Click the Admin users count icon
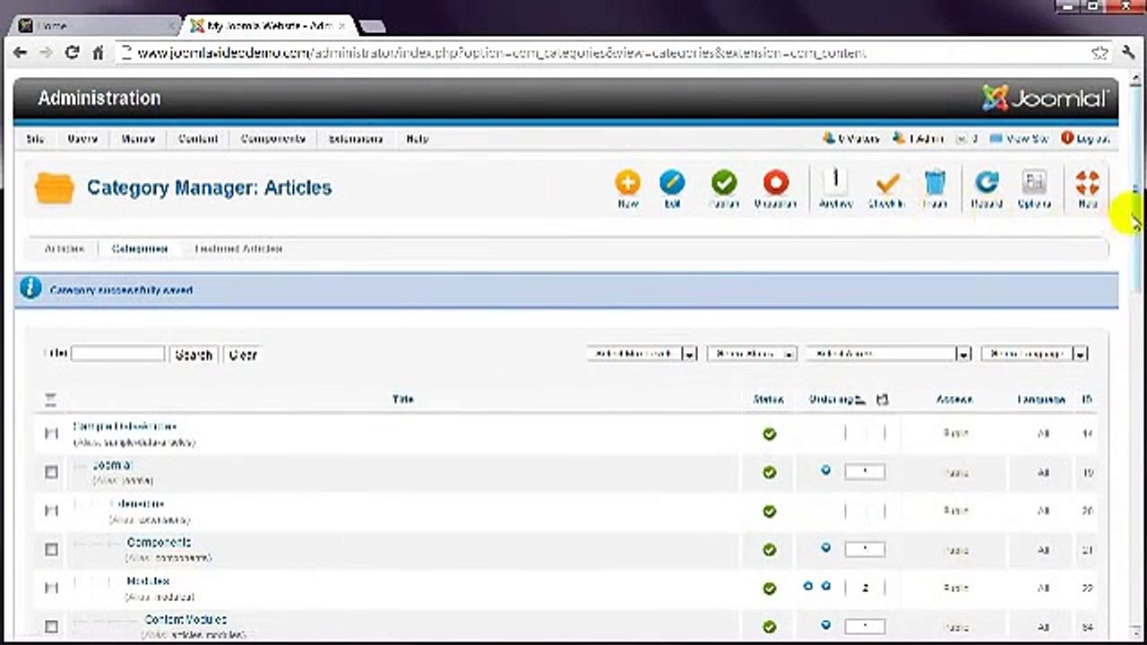The width and height of the screenshot is (1147, 645). click(900, 139)
